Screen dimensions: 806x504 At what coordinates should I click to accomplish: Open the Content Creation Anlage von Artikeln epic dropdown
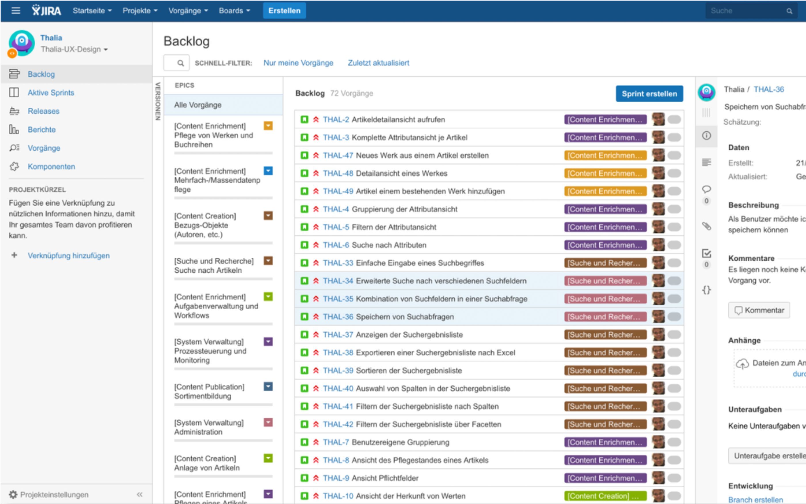coord(268,458)
